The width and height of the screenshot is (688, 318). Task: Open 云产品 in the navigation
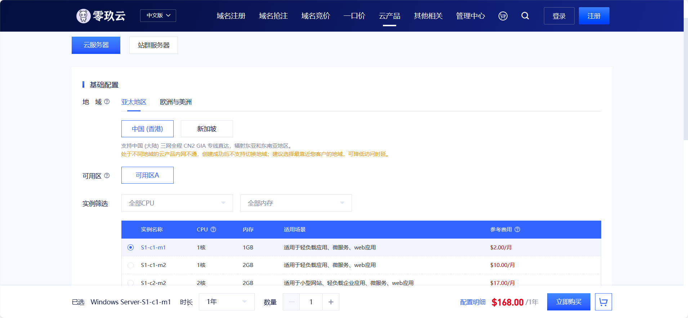point(389,16)
